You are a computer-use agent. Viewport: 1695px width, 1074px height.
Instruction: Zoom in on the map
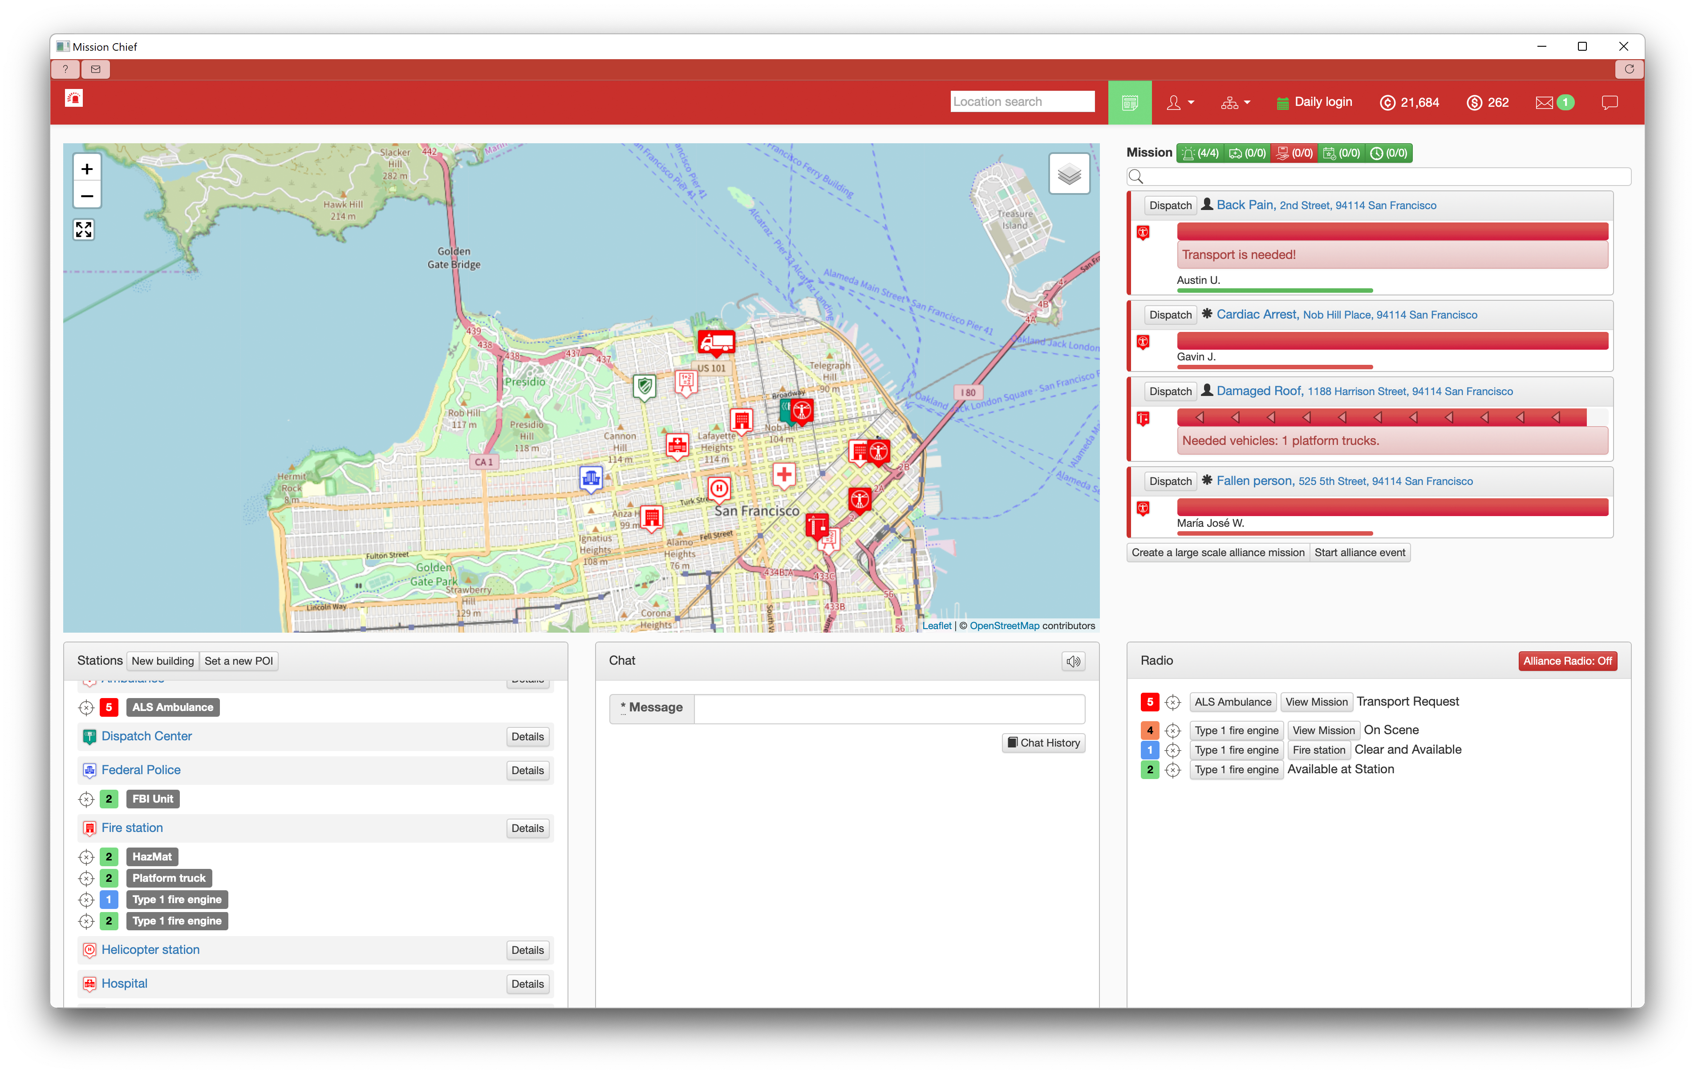click(87, 169)
